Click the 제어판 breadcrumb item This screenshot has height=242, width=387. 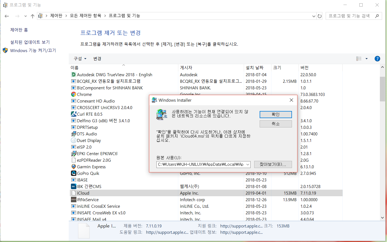point(56,16)
